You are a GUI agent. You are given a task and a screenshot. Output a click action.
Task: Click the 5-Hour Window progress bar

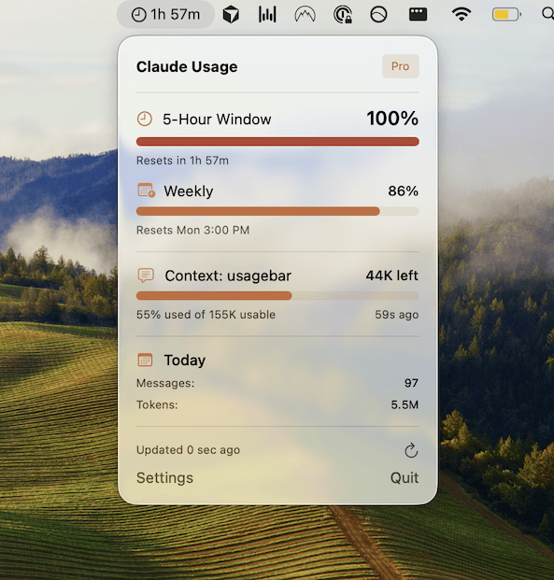tap(277, 141)
